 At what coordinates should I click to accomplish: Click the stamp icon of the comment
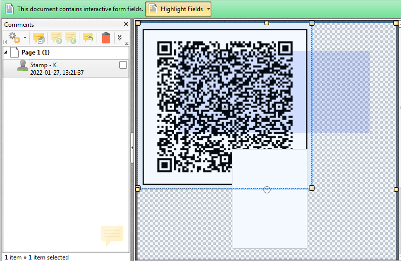tap(23, 66)
